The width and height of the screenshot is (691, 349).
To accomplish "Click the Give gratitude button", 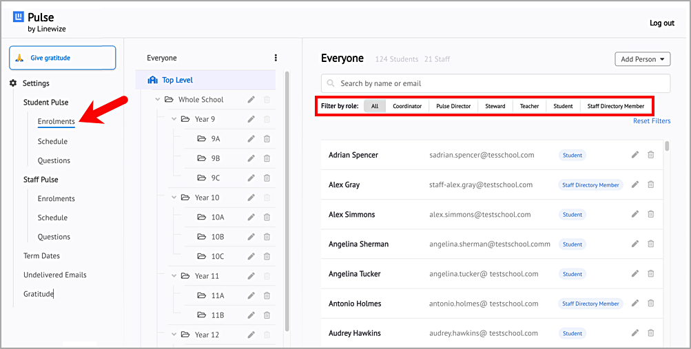I will pos(63,58).
